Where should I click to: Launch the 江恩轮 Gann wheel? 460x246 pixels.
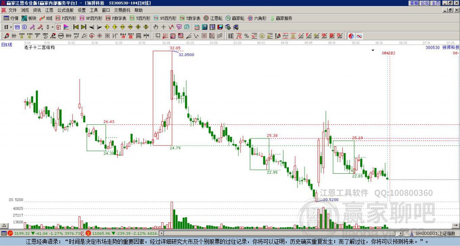[213, 18]
